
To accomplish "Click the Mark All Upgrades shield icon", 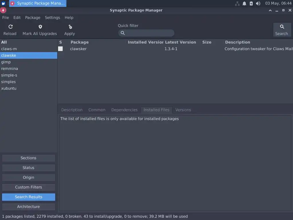I will click(x=40, y=27).
